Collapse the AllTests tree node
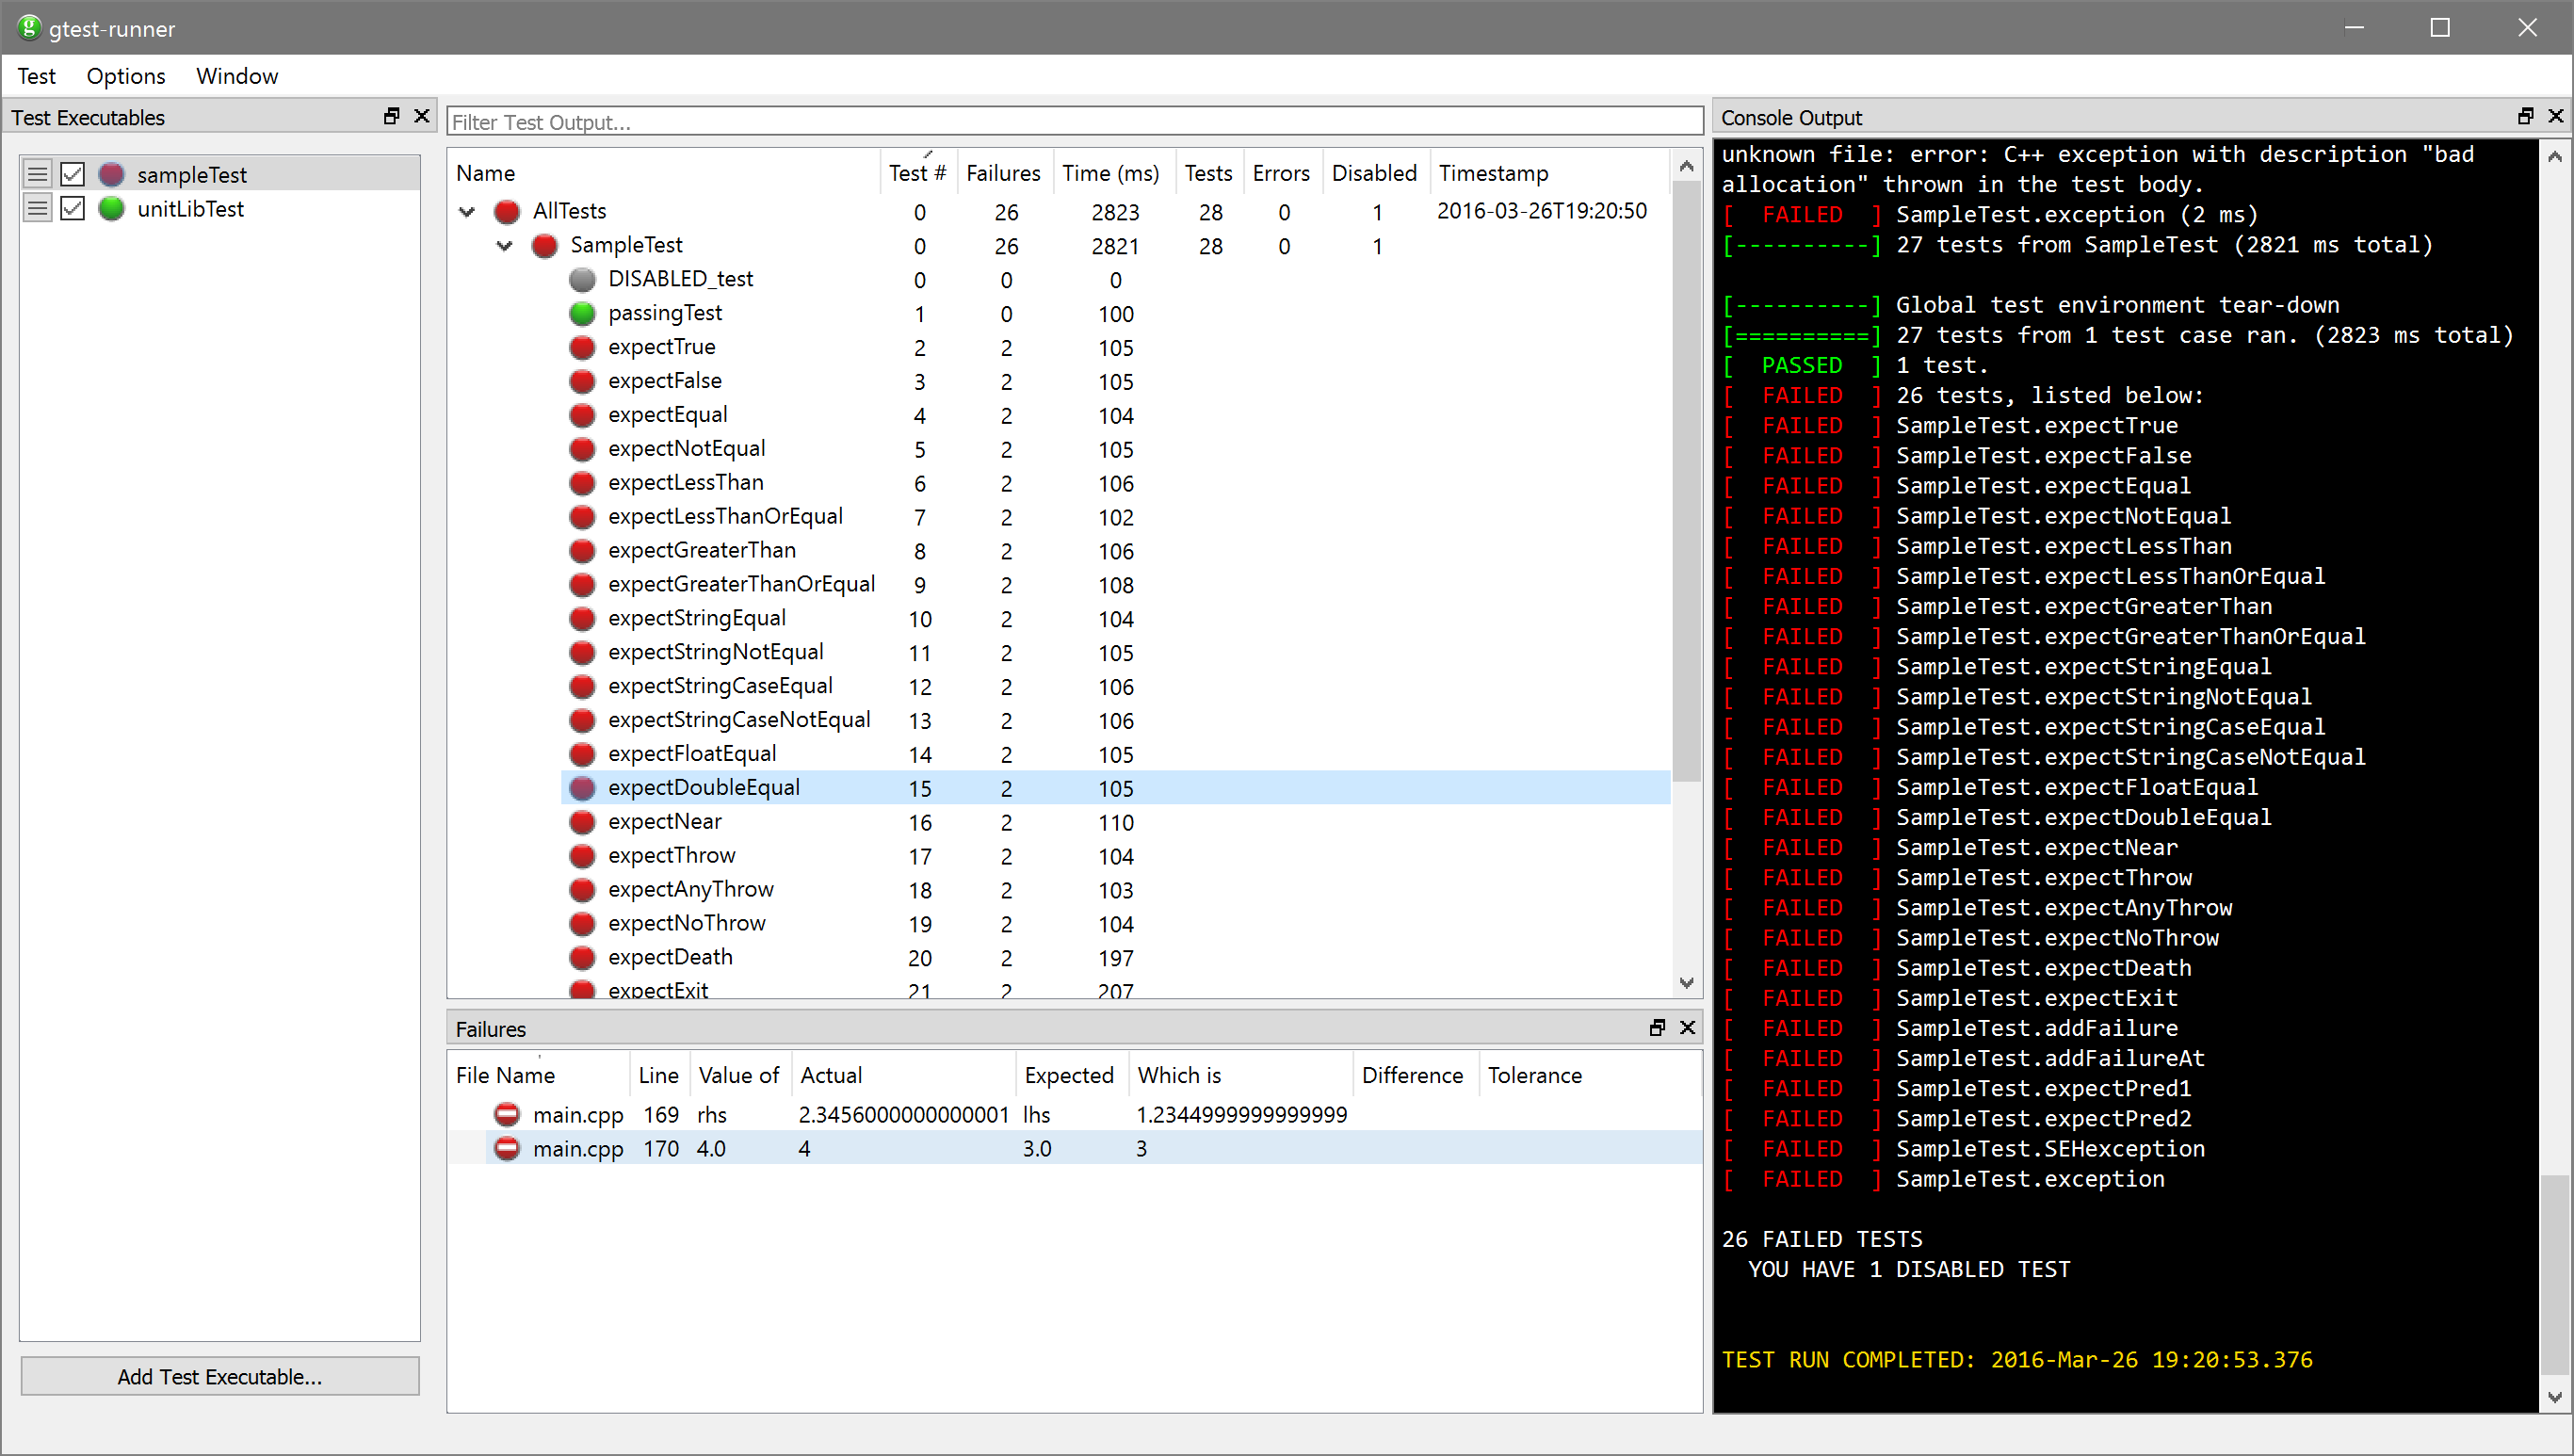 [467, 211]
